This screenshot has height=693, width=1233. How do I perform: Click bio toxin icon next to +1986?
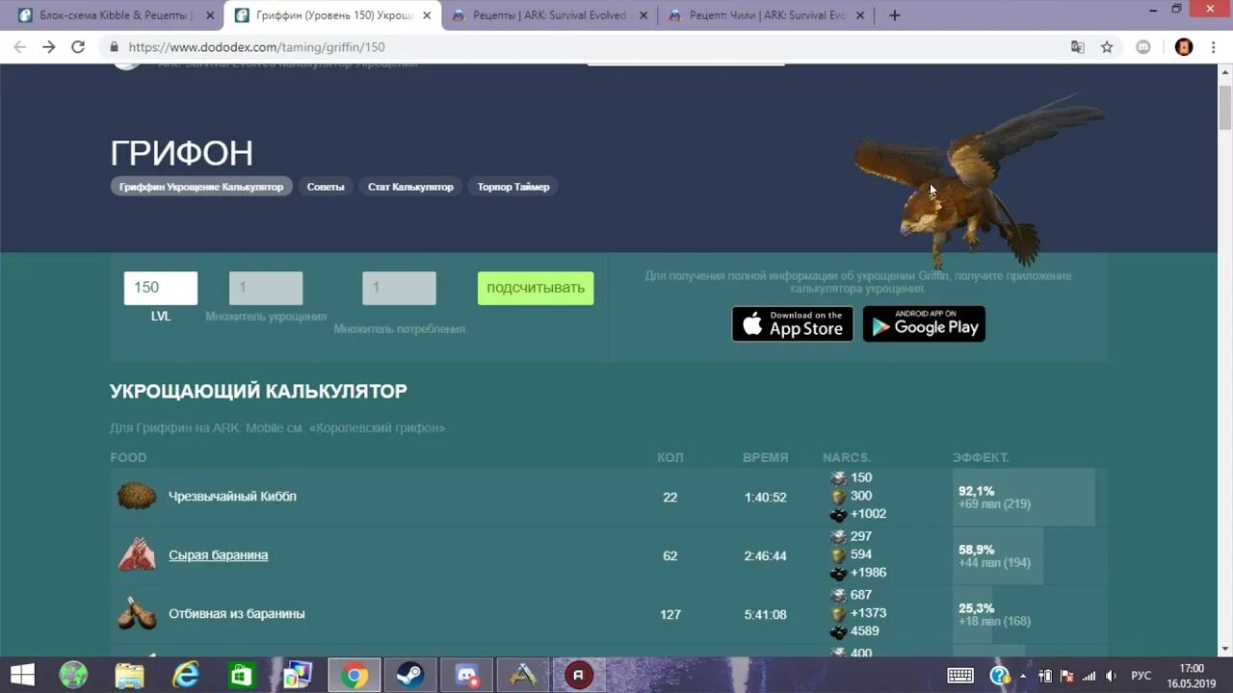coord(838,574)
